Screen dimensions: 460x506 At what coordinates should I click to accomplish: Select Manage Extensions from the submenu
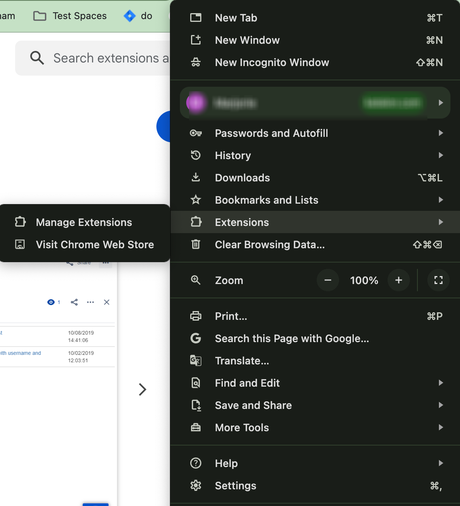(x=84, y=222)
